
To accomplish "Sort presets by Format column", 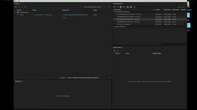I will click(x=158, y=10).
